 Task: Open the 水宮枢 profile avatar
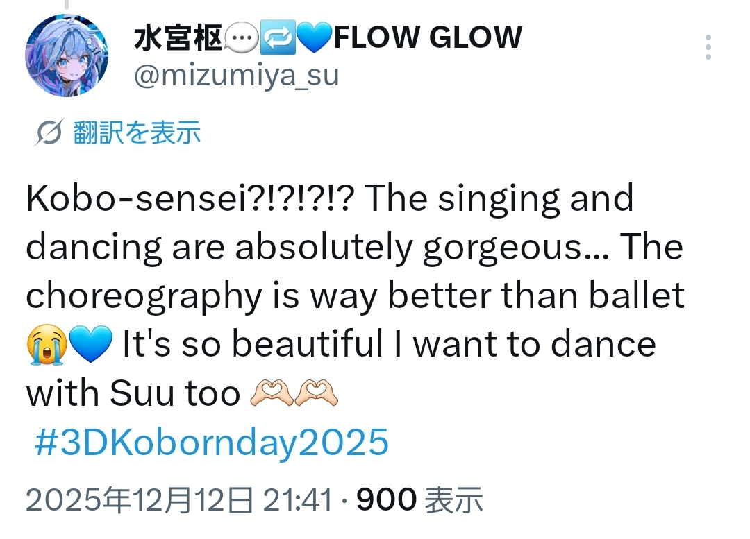(67, 55)
